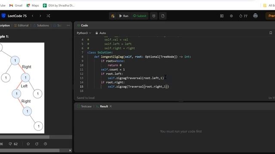Add problem to favorites star icon
Screen dimensions: 275x154
point(28,144)
